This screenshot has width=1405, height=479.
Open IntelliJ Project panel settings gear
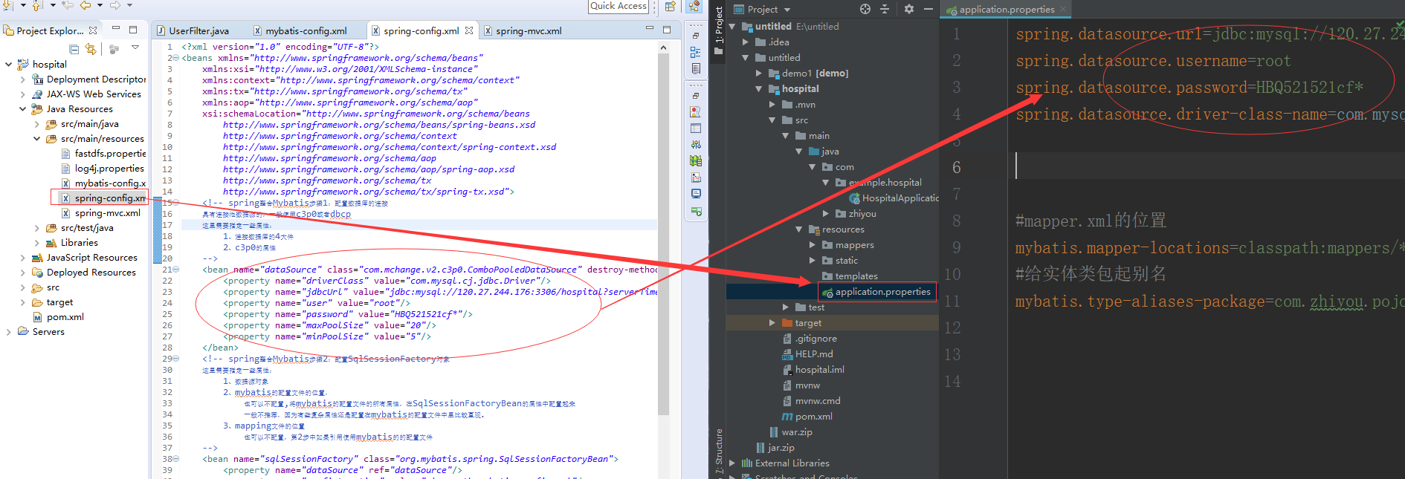click(908, 9)
